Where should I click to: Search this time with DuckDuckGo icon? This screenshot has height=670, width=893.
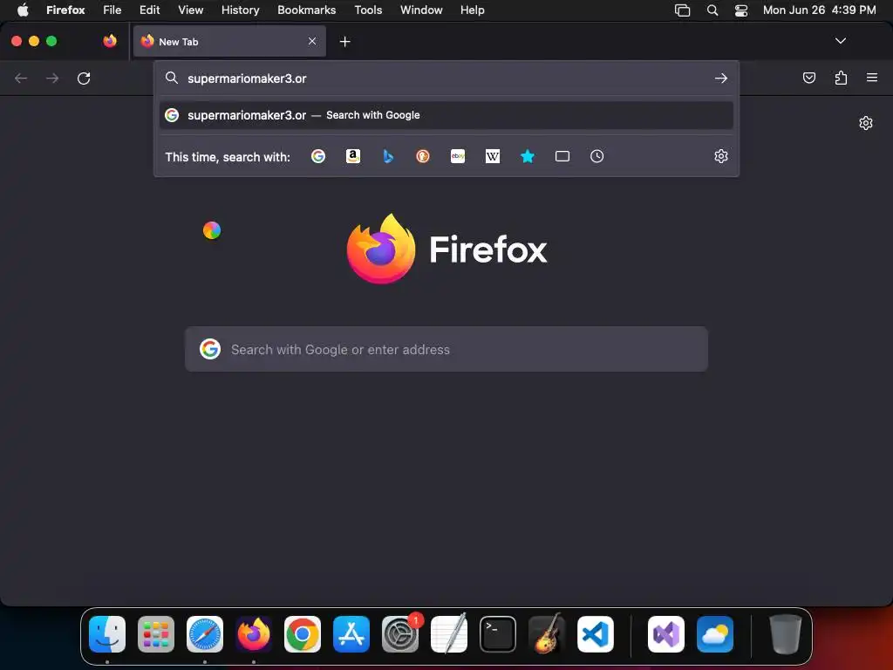pyautogui.click(x=423, y=156)
